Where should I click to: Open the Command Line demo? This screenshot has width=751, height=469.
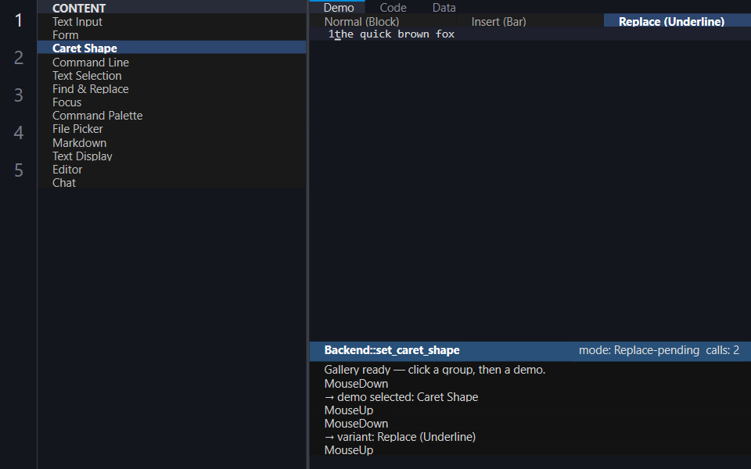pos(171,63)
